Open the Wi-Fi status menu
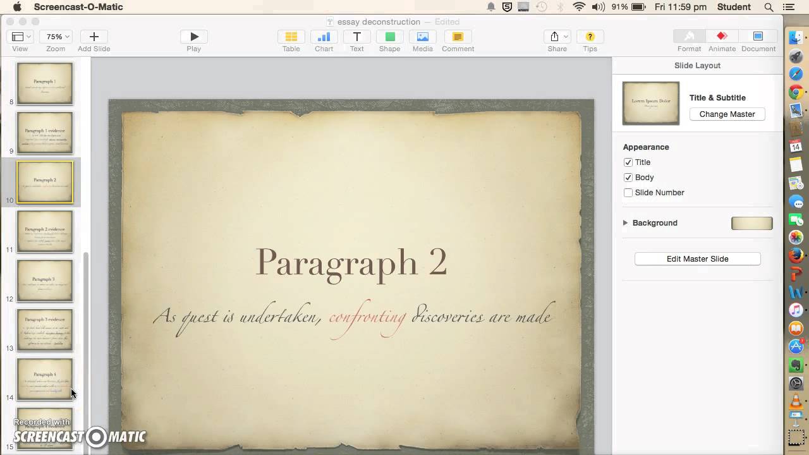This screenshot has width=809, height=455. pos(579,7)
